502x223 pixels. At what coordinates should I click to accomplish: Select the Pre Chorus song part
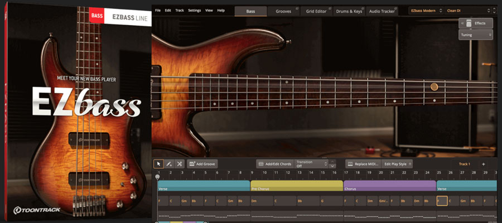point(297,186)
